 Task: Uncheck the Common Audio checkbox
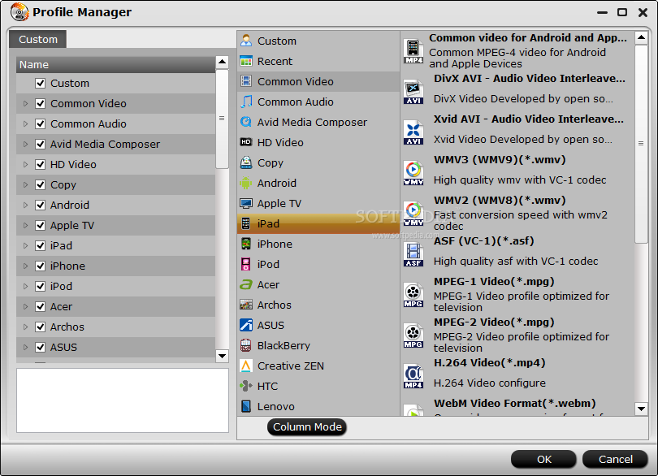(41, 123)
